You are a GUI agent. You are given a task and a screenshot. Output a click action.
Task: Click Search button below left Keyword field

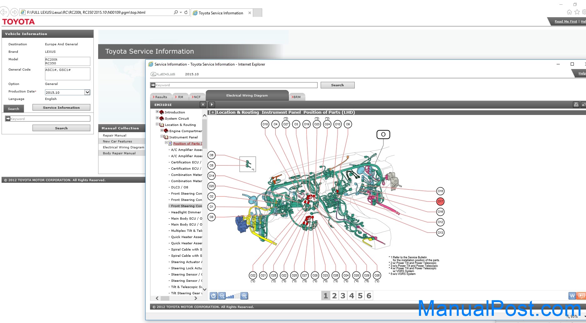61,128
